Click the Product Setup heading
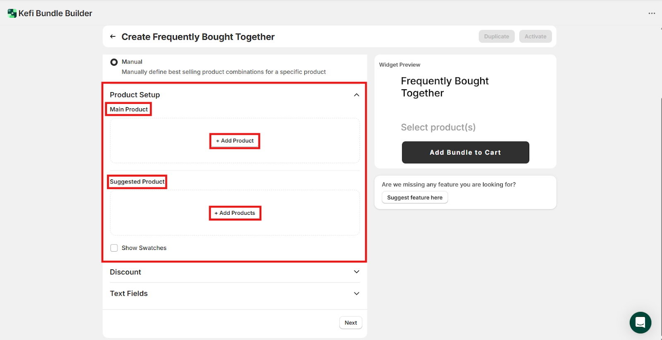The image size is (662, 340). 135,95
